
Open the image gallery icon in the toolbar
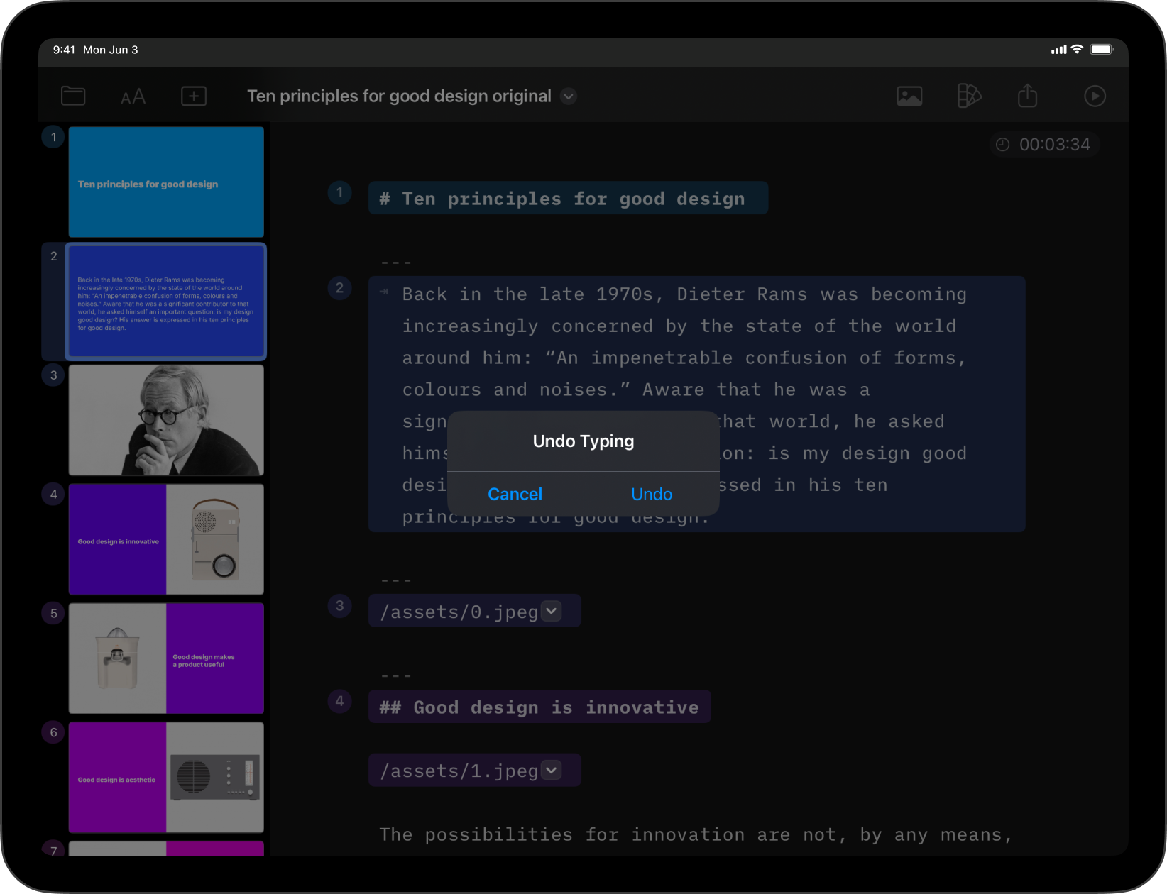909,96
